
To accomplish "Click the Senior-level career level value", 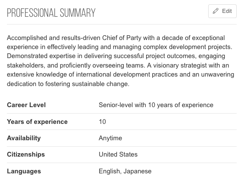I will [x=156, y=105].
